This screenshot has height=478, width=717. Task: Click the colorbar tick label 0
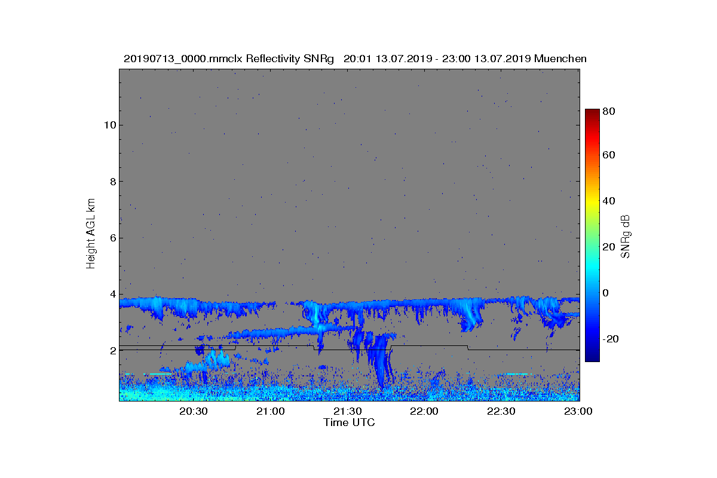pos(606,293)
